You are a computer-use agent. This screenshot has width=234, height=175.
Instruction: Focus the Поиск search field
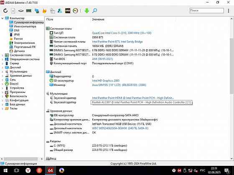(207, 10)
